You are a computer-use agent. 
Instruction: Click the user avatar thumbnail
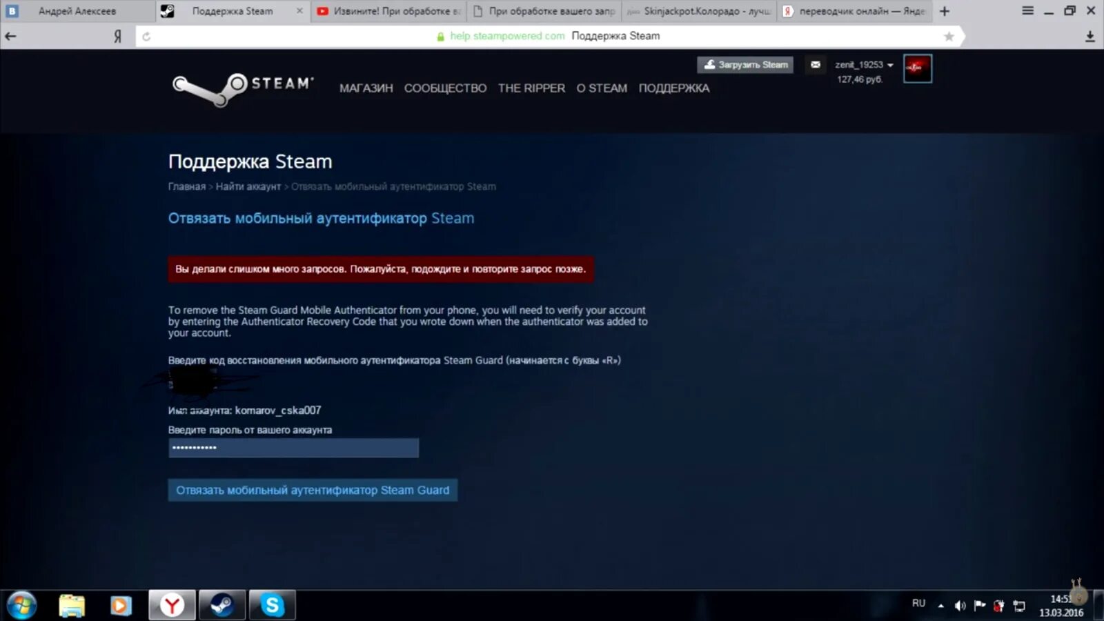tap(918, 68)
